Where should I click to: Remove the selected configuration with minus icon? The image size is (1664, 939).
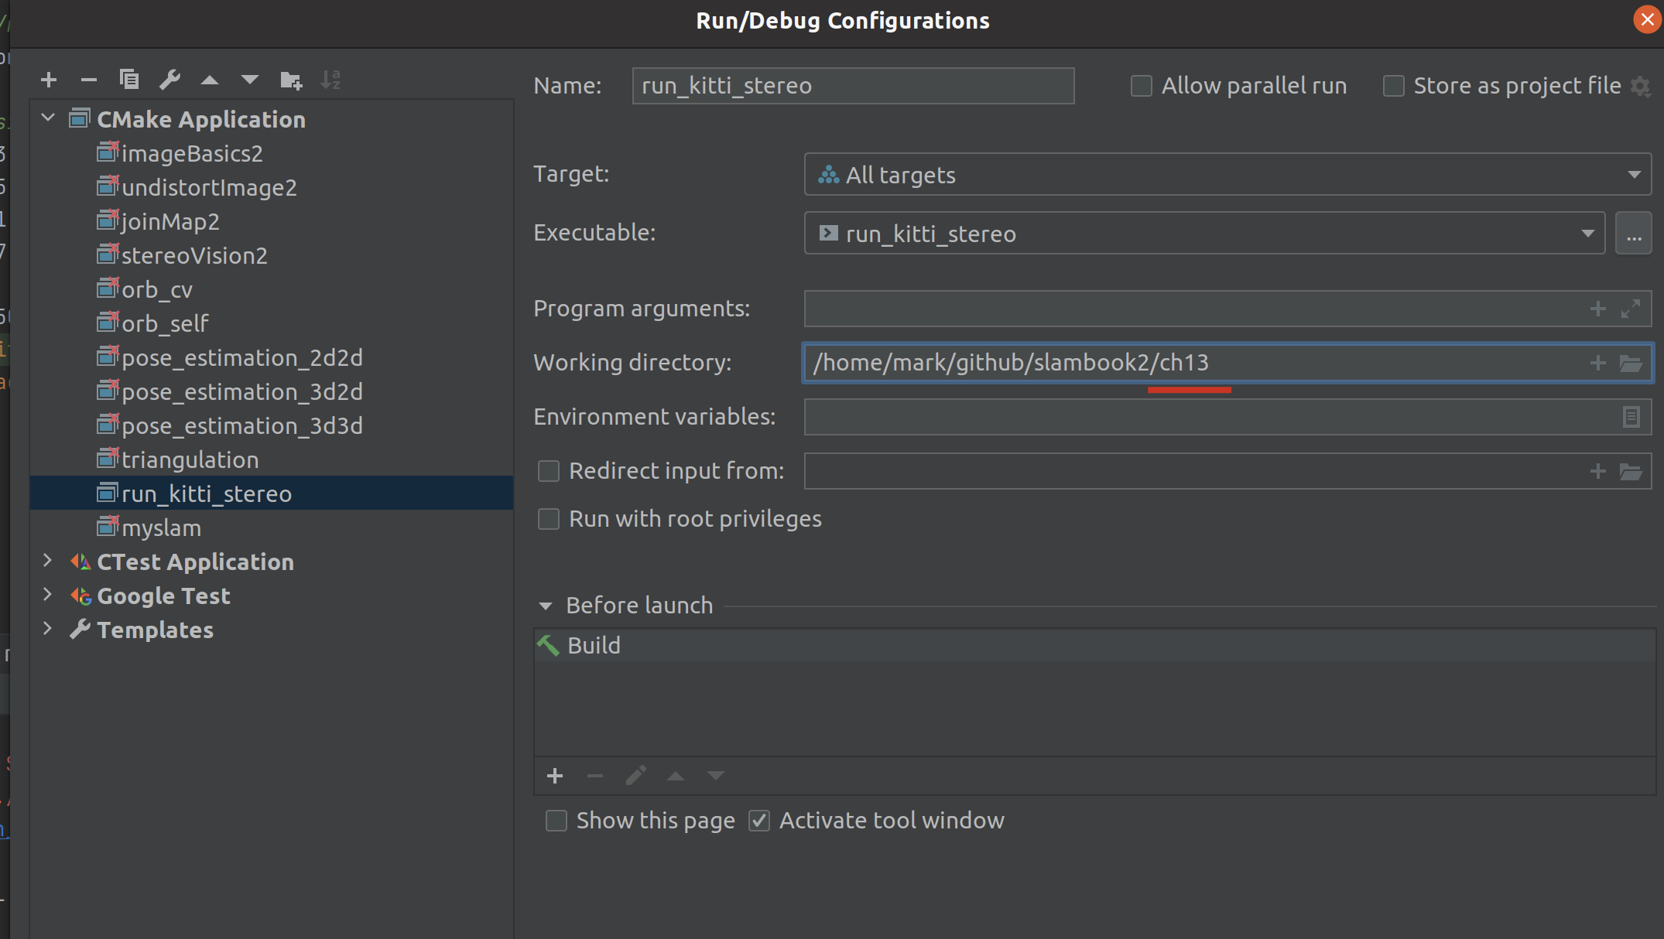[89, 80]
